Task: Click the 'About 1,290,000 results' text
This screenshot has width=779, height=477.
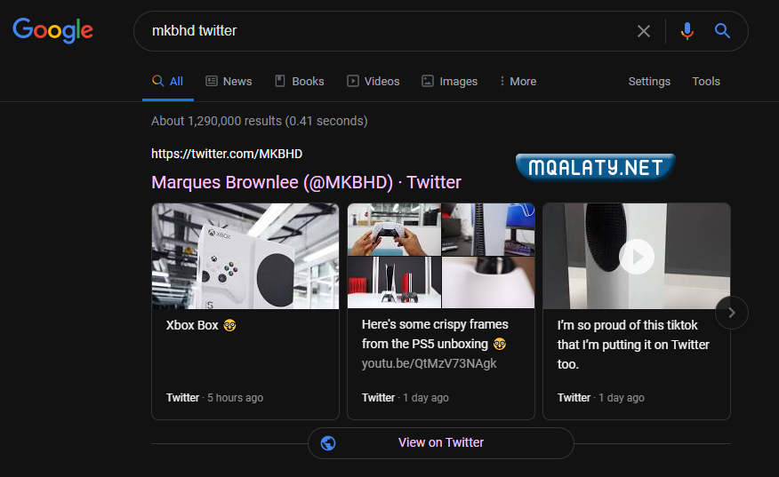Action: tap(260, 121)
